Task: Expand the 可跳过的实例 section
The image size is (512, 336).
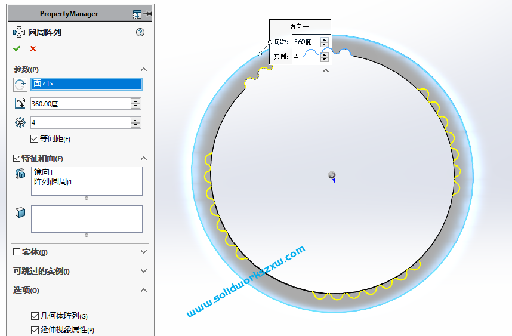Action: (x=144, y=271)
